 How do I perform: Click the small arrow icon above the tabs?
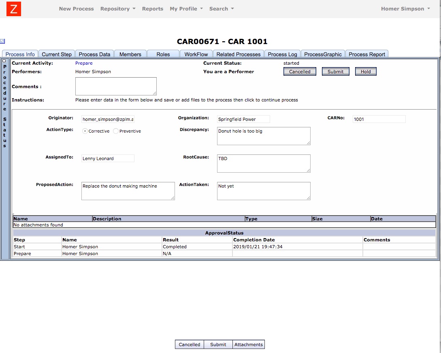click(x=3, y=41)
